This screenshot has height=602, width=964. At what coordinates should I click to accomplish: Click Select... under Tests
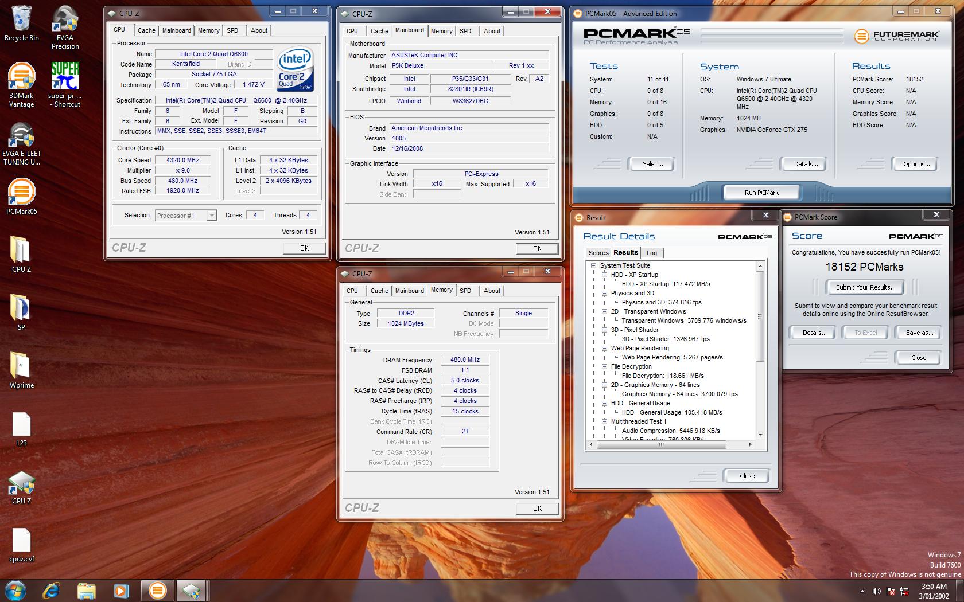pyautogui.click(x=654, y=164)
